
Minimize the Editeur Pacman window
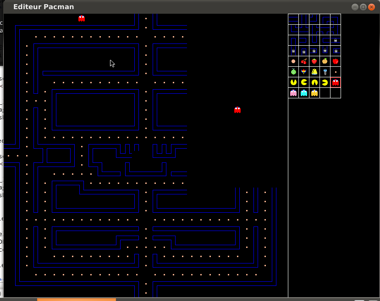pyautogui.click(x=355, y=7)
